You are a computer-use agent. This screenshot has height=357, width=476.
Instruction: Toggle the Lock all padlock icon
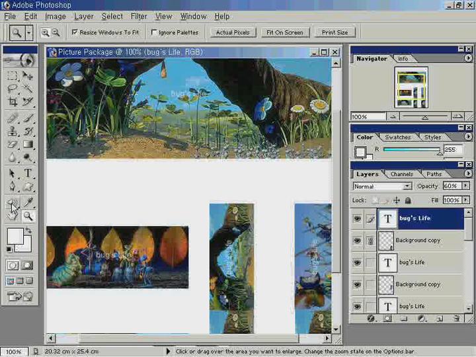[408, 200]
